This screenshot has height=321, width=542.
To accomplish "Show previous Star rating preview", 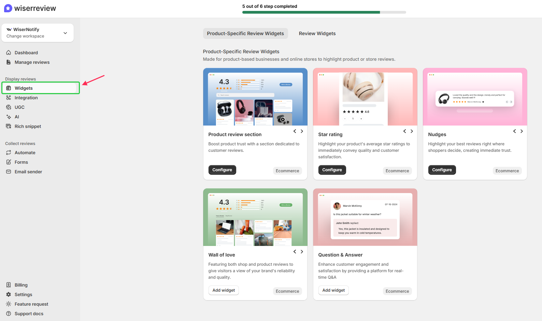I will (405, 131).
